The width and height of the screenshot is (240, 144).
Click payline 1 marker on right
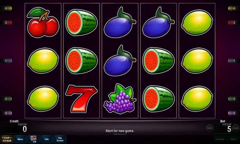coord(234,61)
